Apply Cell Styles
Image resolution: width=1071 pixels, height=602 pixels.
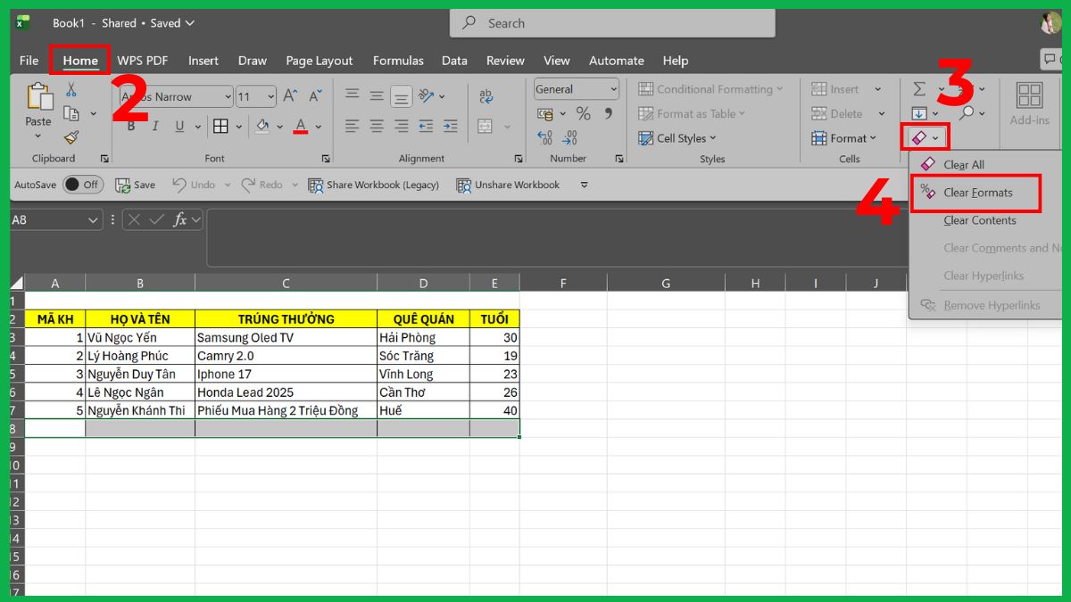coord(684,137)
